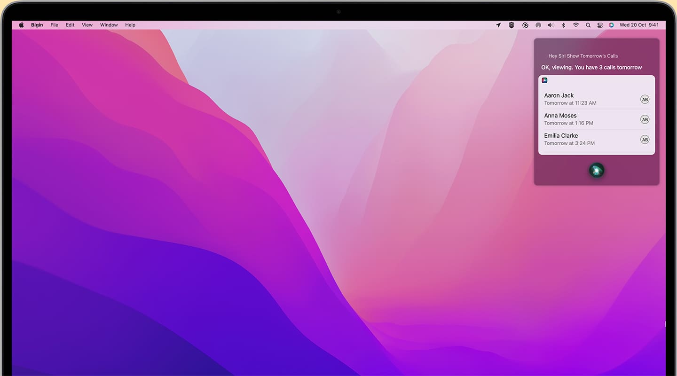Click the headphones icon in the menu bar
677x376 pixels.
pyautogui.click(x=538, y=25)
